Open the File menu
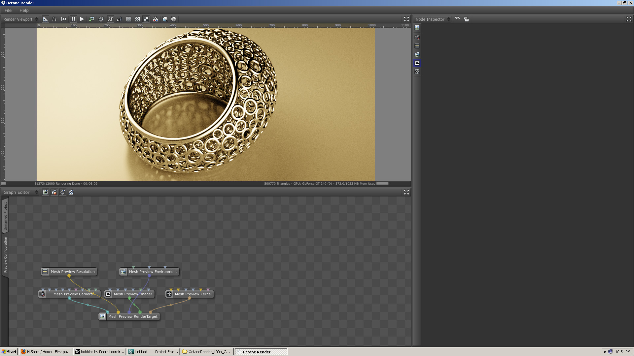Viewport: 634px width, 356px height. point(8,10)
